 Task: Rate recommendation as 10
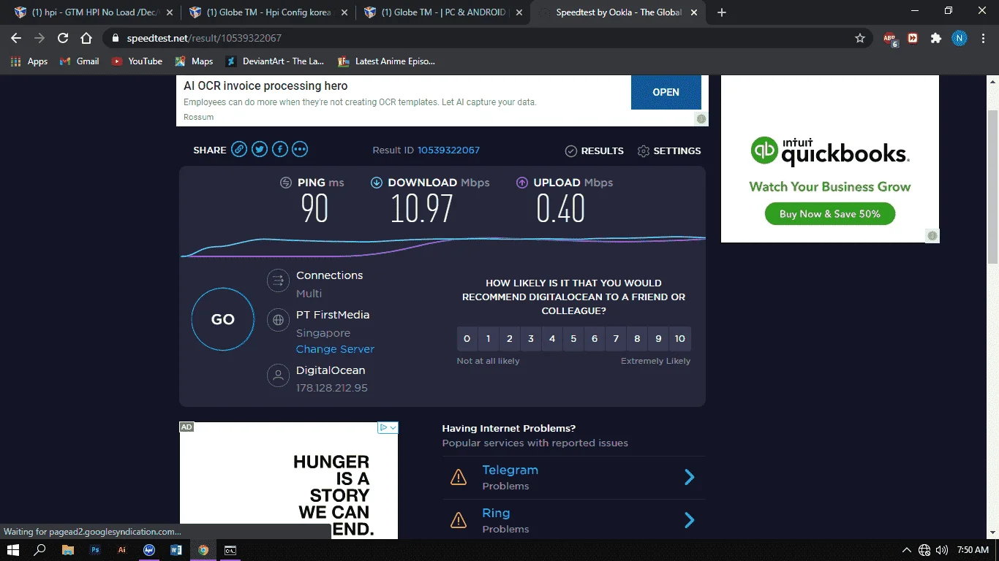(x=680, y=338)
